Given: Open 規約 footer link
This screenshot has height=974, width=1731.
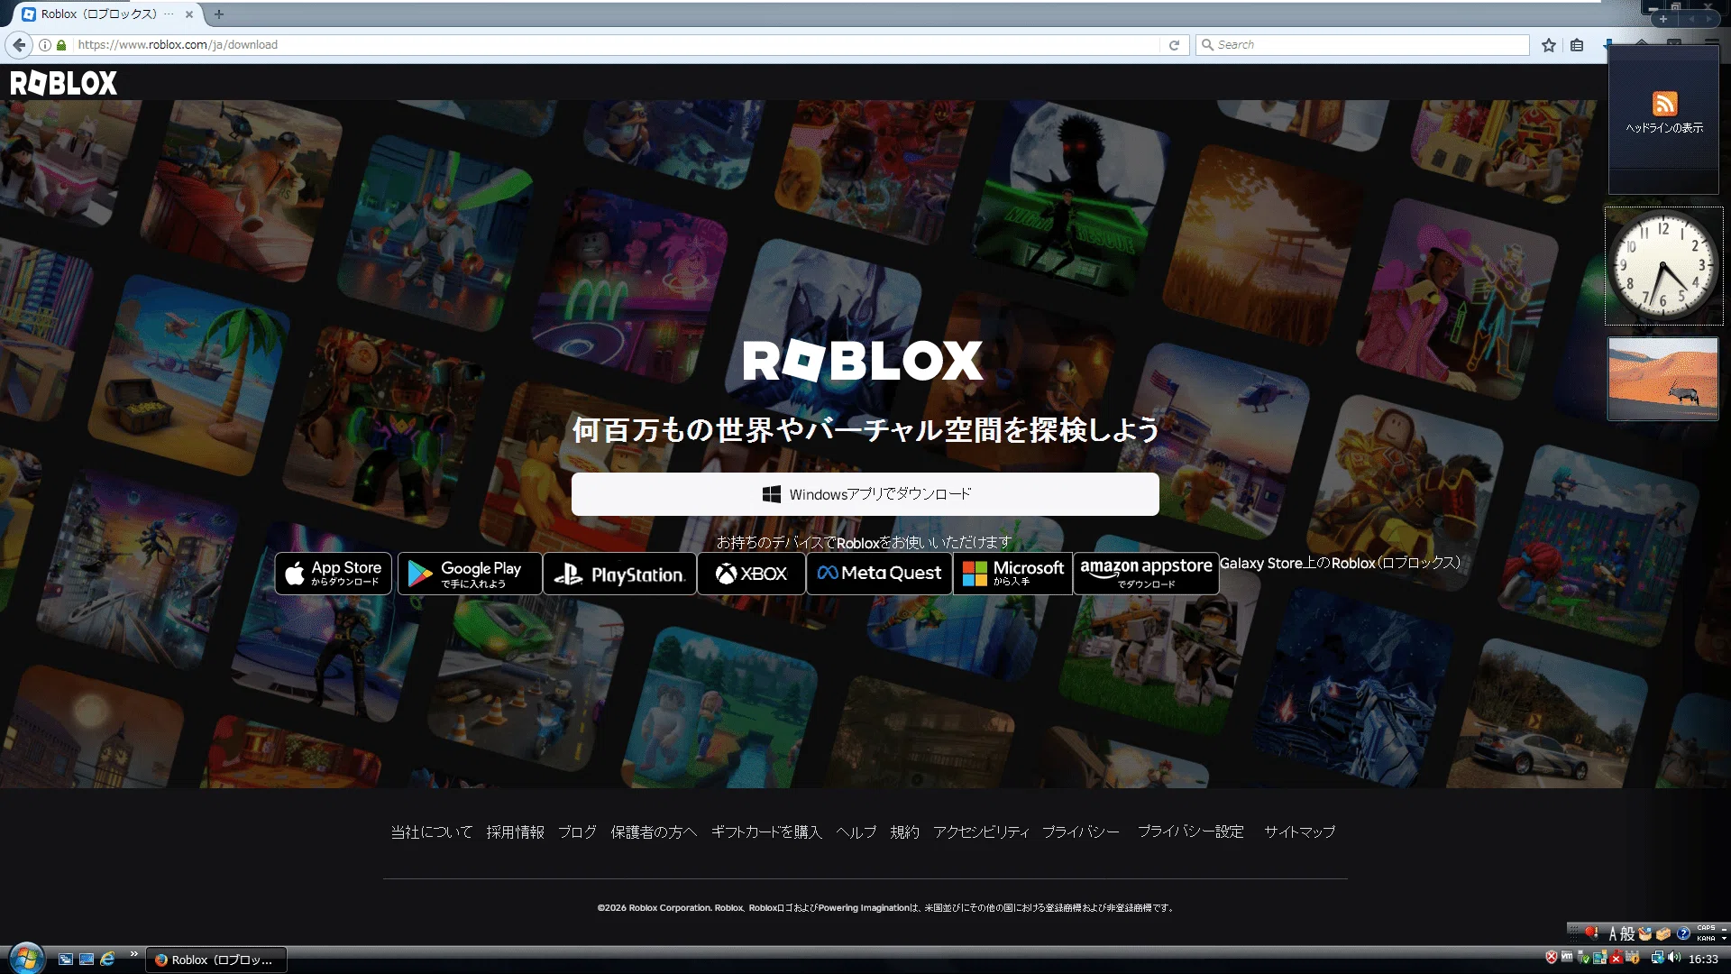Looking at the screenshot, I should [905, 832].
